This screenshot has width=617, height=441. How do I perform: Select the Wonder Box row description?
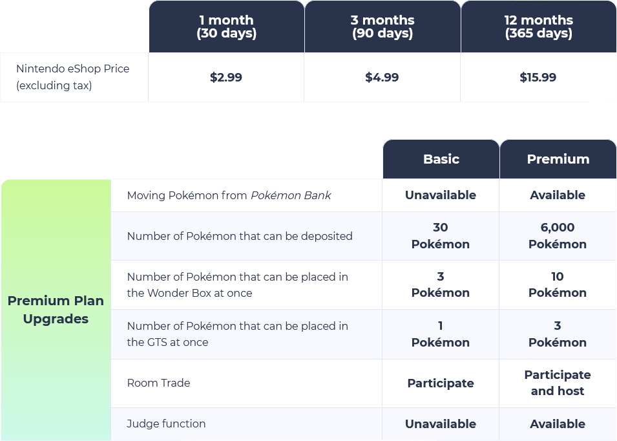pos(237,285)
